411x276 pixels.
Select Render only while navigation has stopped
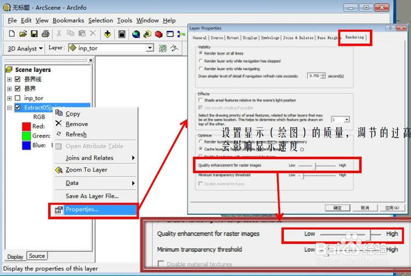tap(201, 60)
